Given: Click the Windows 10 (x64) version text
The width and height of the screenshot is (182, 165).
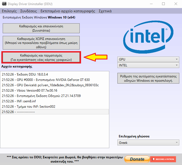Looking at the screenshot, I should [61, 17].
